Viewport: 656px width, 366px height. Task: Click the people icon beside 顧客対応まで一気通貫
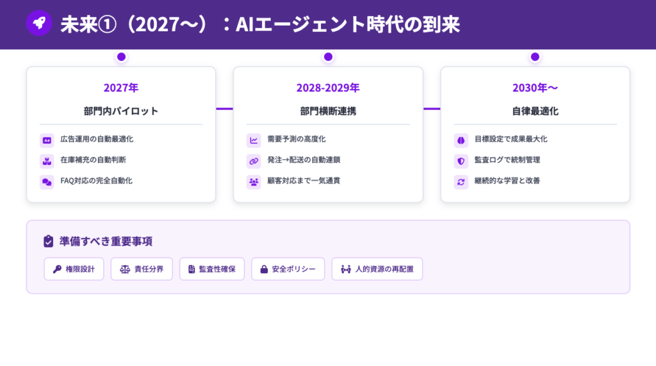pyautogui.click(x=254, y=182)
